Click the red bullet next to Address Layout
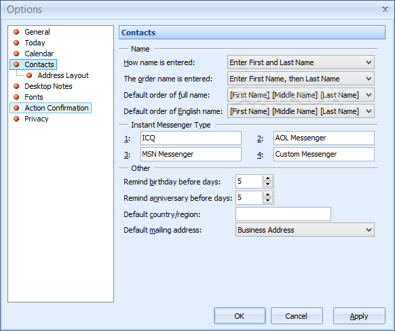The image size is (395, 331). pyautogui.click(x=29, y=75)
